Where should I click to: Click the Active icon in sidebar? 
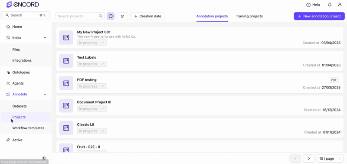(8, 140)
